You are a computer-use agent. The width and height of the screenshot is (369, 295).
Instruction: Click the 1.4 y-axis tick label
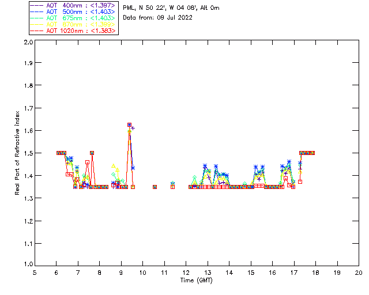pyautogui.click(x=28, y=176)
